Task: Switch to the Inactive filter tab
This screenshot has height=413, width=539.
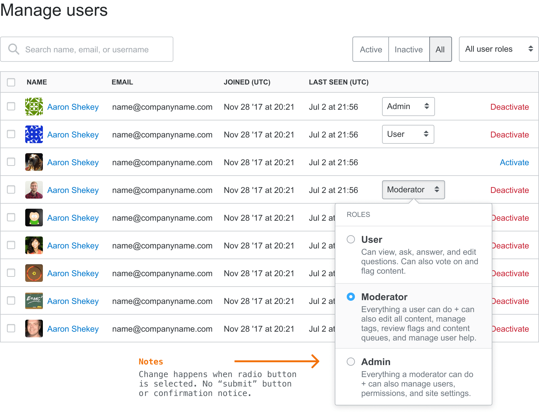Action: pos(409,49)
